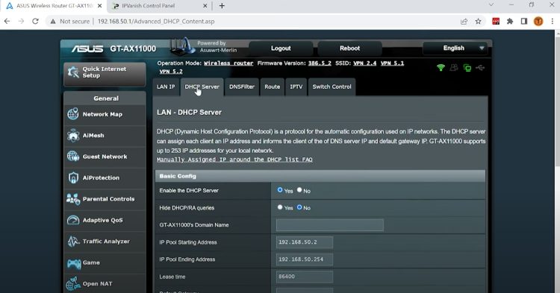The width and height of the screenshot is (560, 293).
Task: Click the browser address bar URL
Action: point(156,22)
